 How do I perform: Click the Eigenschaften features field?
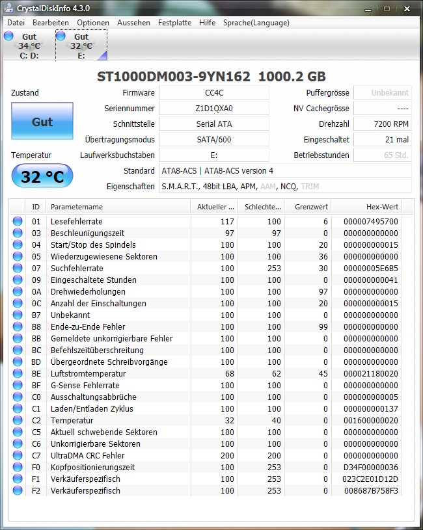[x=286, y=186]
